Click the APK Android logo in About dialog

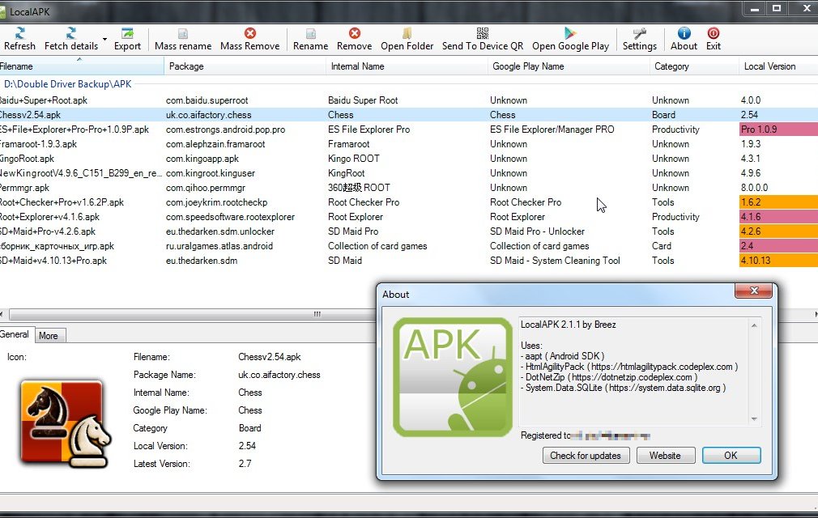[452, 377]
